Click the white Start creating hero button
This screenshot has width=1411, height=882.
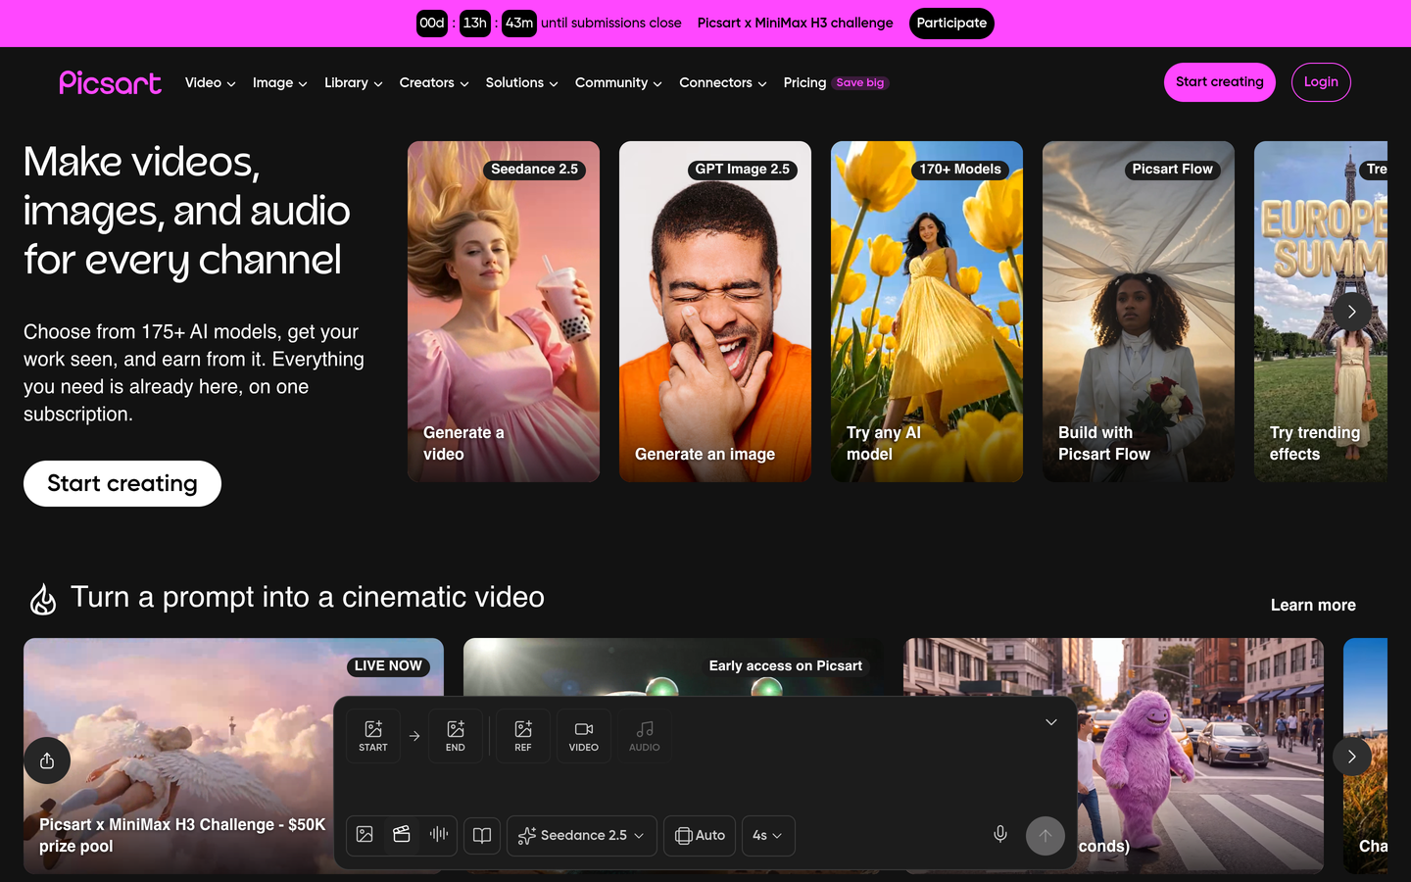click(122, 483)
